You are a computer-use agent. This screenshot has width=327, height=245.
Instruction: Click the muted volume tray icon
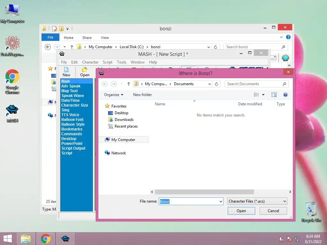[x=282, y=239]
